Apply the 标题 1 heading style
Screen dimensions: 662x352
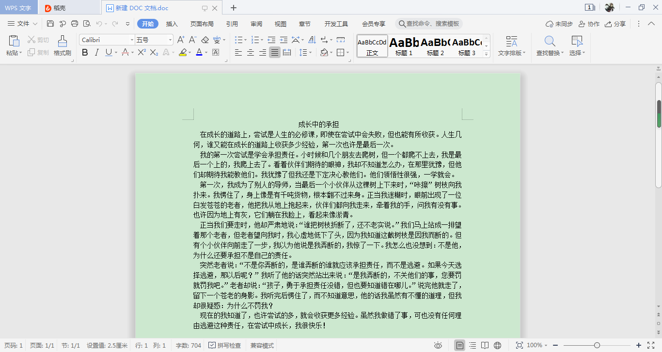(404, 46)
